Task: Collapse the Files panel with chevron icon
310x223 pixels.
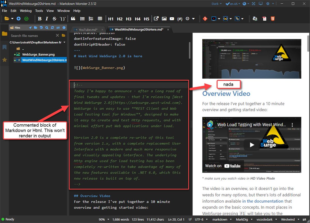Action: [x=64, y=28]
